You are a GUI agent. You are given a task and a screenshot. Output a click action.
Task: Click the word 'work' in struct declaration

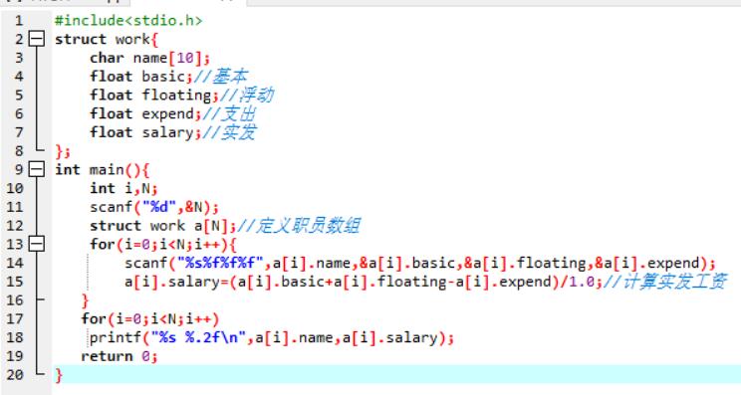point(132,39)
